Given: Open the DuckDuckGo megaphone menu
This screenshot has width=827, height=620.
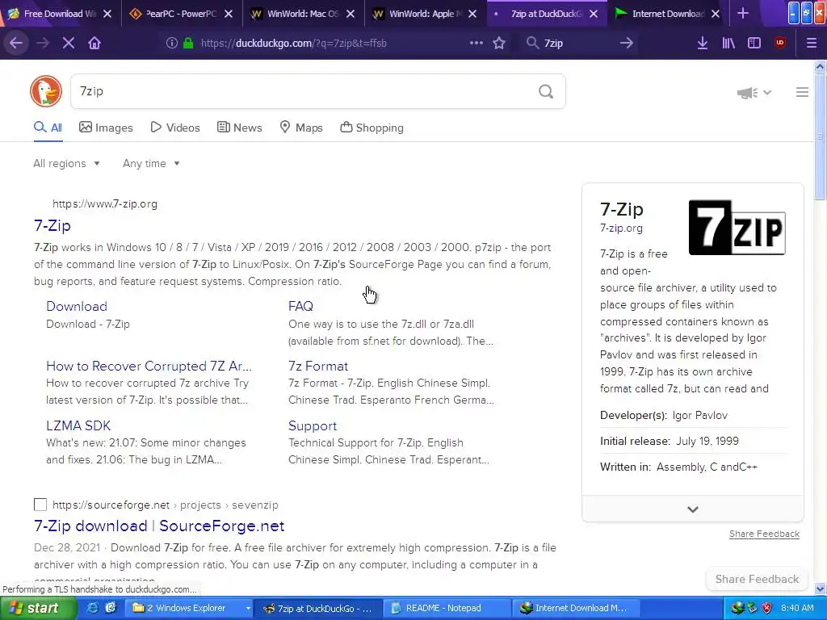Looking at the screenshot, I should click(x=754, y=93).
